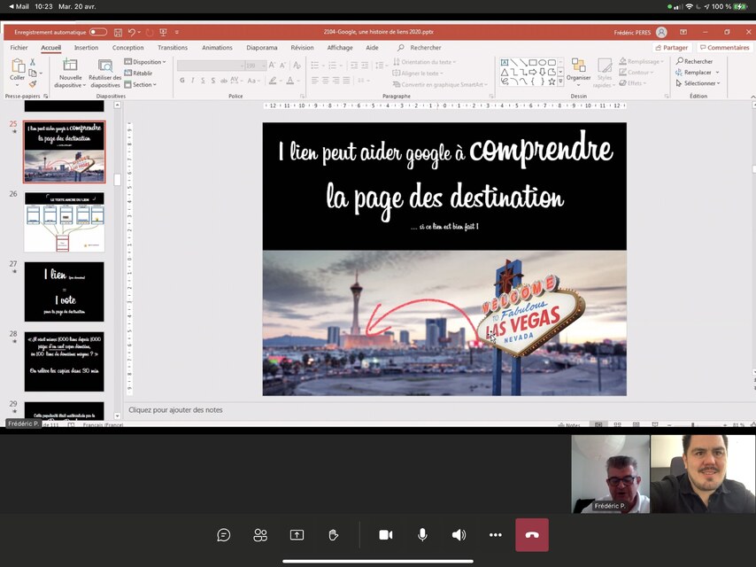Image resolution: width=756 pixels, height=567 pixels.
Task: Switch to the Insertion tab
Action: click(86, 47)
